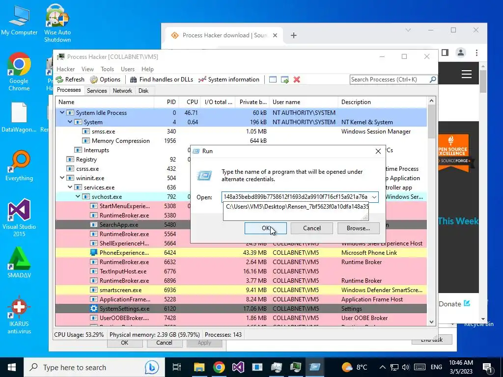Image resolution: width=503 pixels, height=377 pixels.
Task: Switch to the Services tab
Action: [x=97, y=91]
